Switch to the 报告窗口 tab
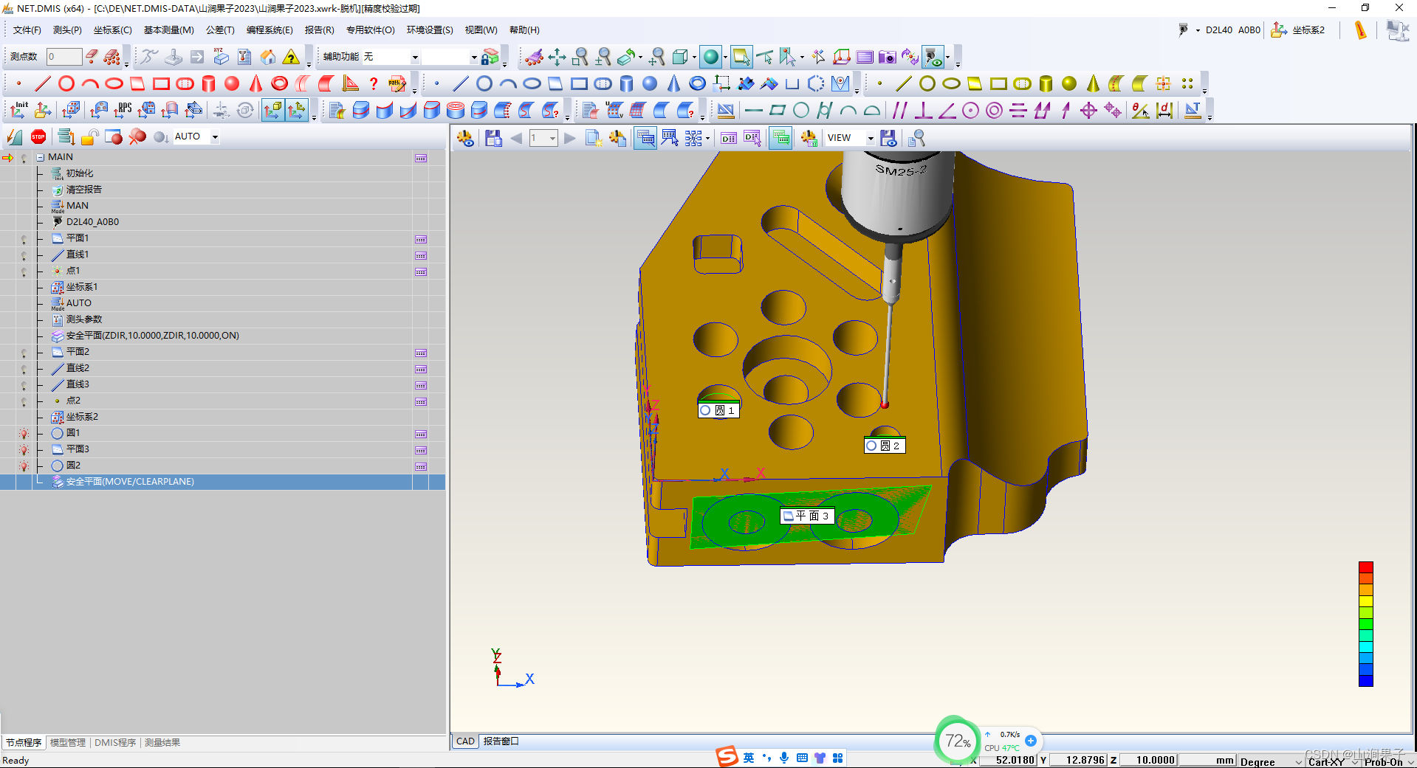Viewport: 1417px width, 768px height. [x=501, y=741]
